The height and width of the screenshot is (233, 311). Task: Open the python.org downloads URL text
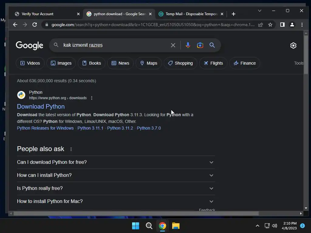[x=58, y=98]
